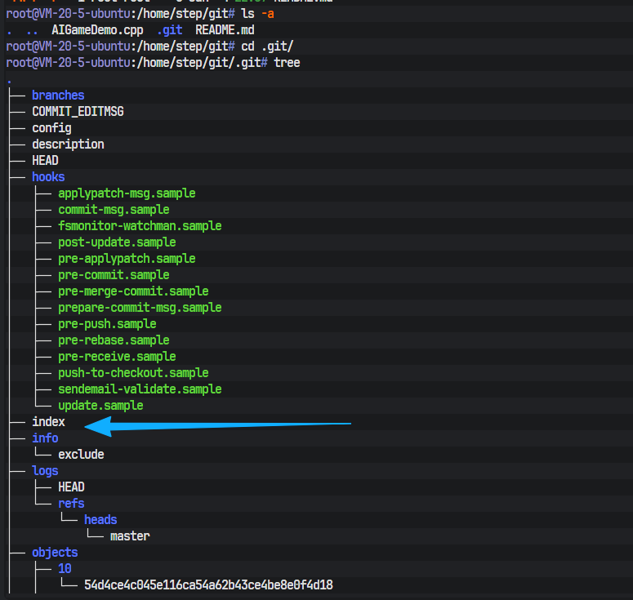The height and width of the screenshot is (600, 633).
Task: Select the 'tree' command text
Action: (x=287, y=63)
